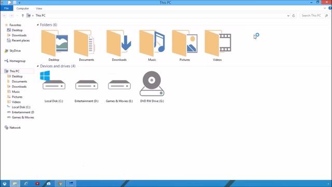
Task: Select This PC in the navigation pane
Action: (15, 71)
